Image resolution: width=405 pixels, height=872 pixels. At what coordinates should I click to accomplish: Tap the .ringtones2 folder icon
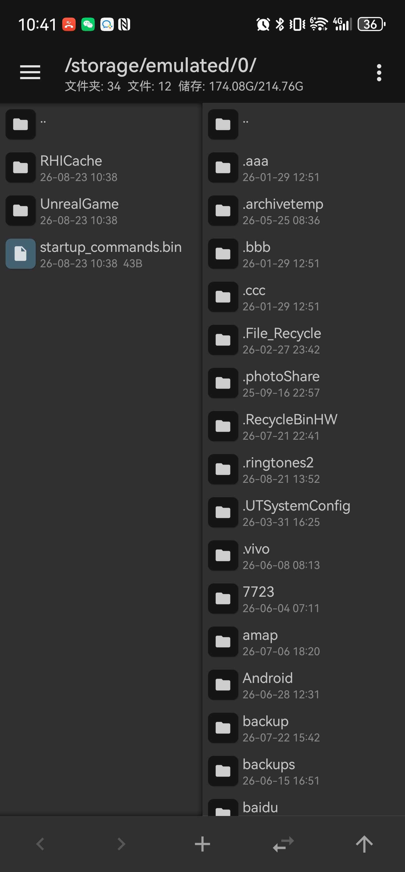tap(223, 469)
